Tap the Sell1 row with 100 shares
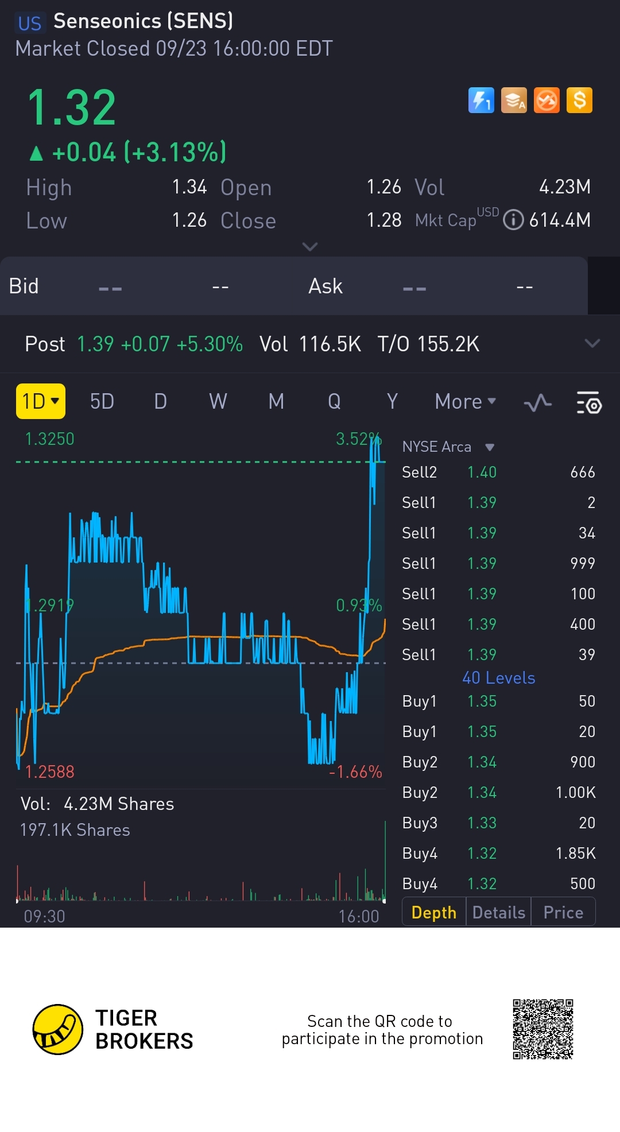This screenshot has height=1132, width=620. click(x=498, y=594)
